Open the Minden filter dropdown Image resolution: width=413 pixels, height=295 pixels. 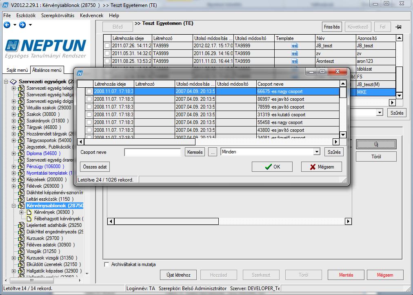317,152
